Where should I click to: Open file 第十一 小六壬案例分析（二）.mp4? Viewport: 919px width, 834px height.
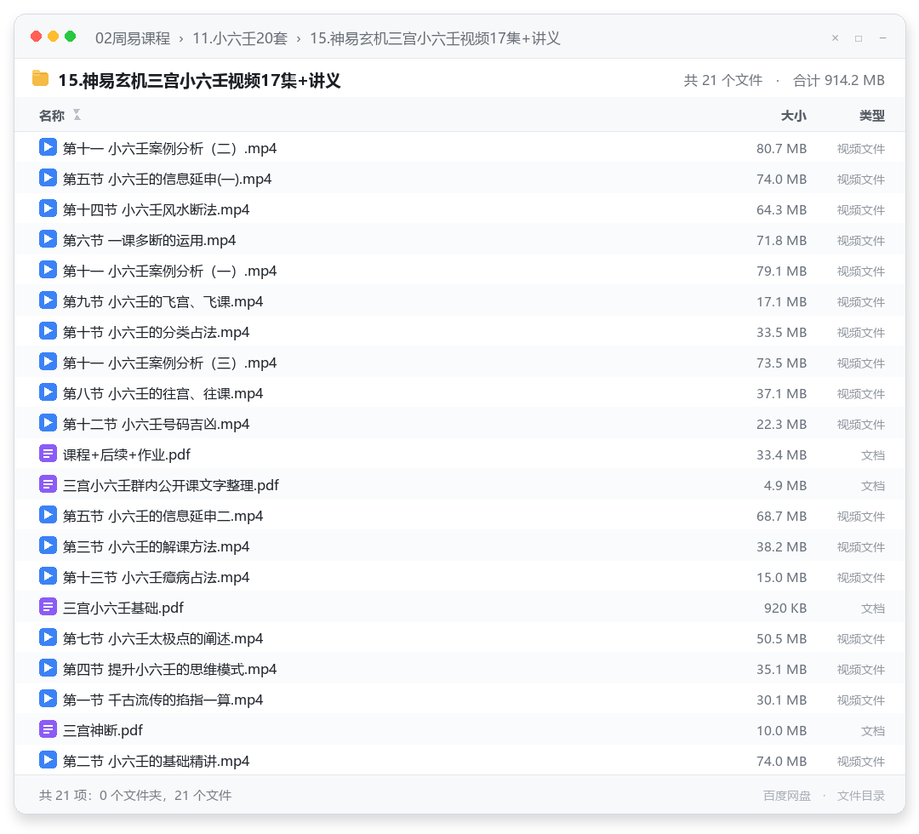click(169, 148)
